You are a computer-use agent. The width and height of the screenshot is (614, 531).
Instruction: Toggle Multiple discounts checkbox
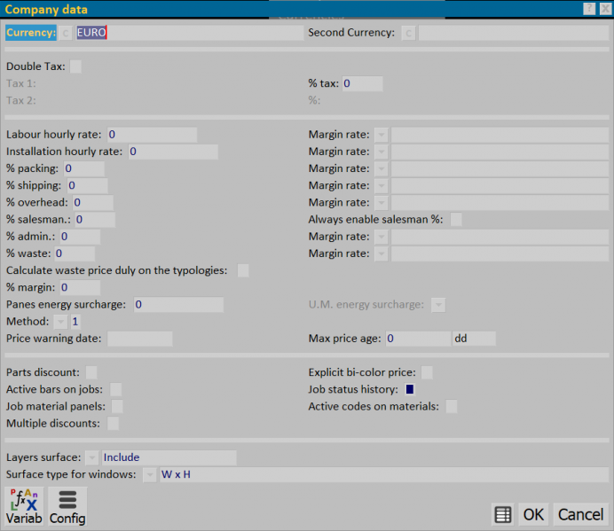[114, 424]
